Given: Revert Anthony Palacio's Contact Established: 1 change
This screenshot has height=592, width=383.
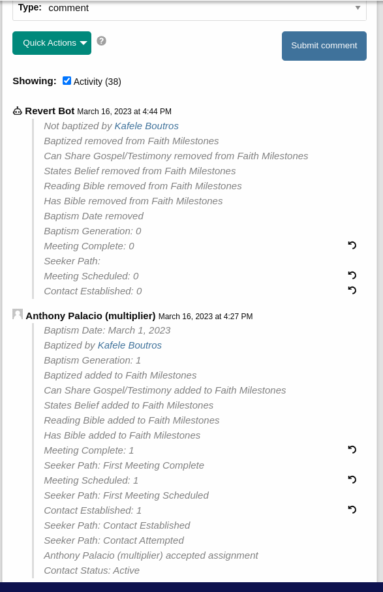Looking at the screenshot, I should (352, 510).
